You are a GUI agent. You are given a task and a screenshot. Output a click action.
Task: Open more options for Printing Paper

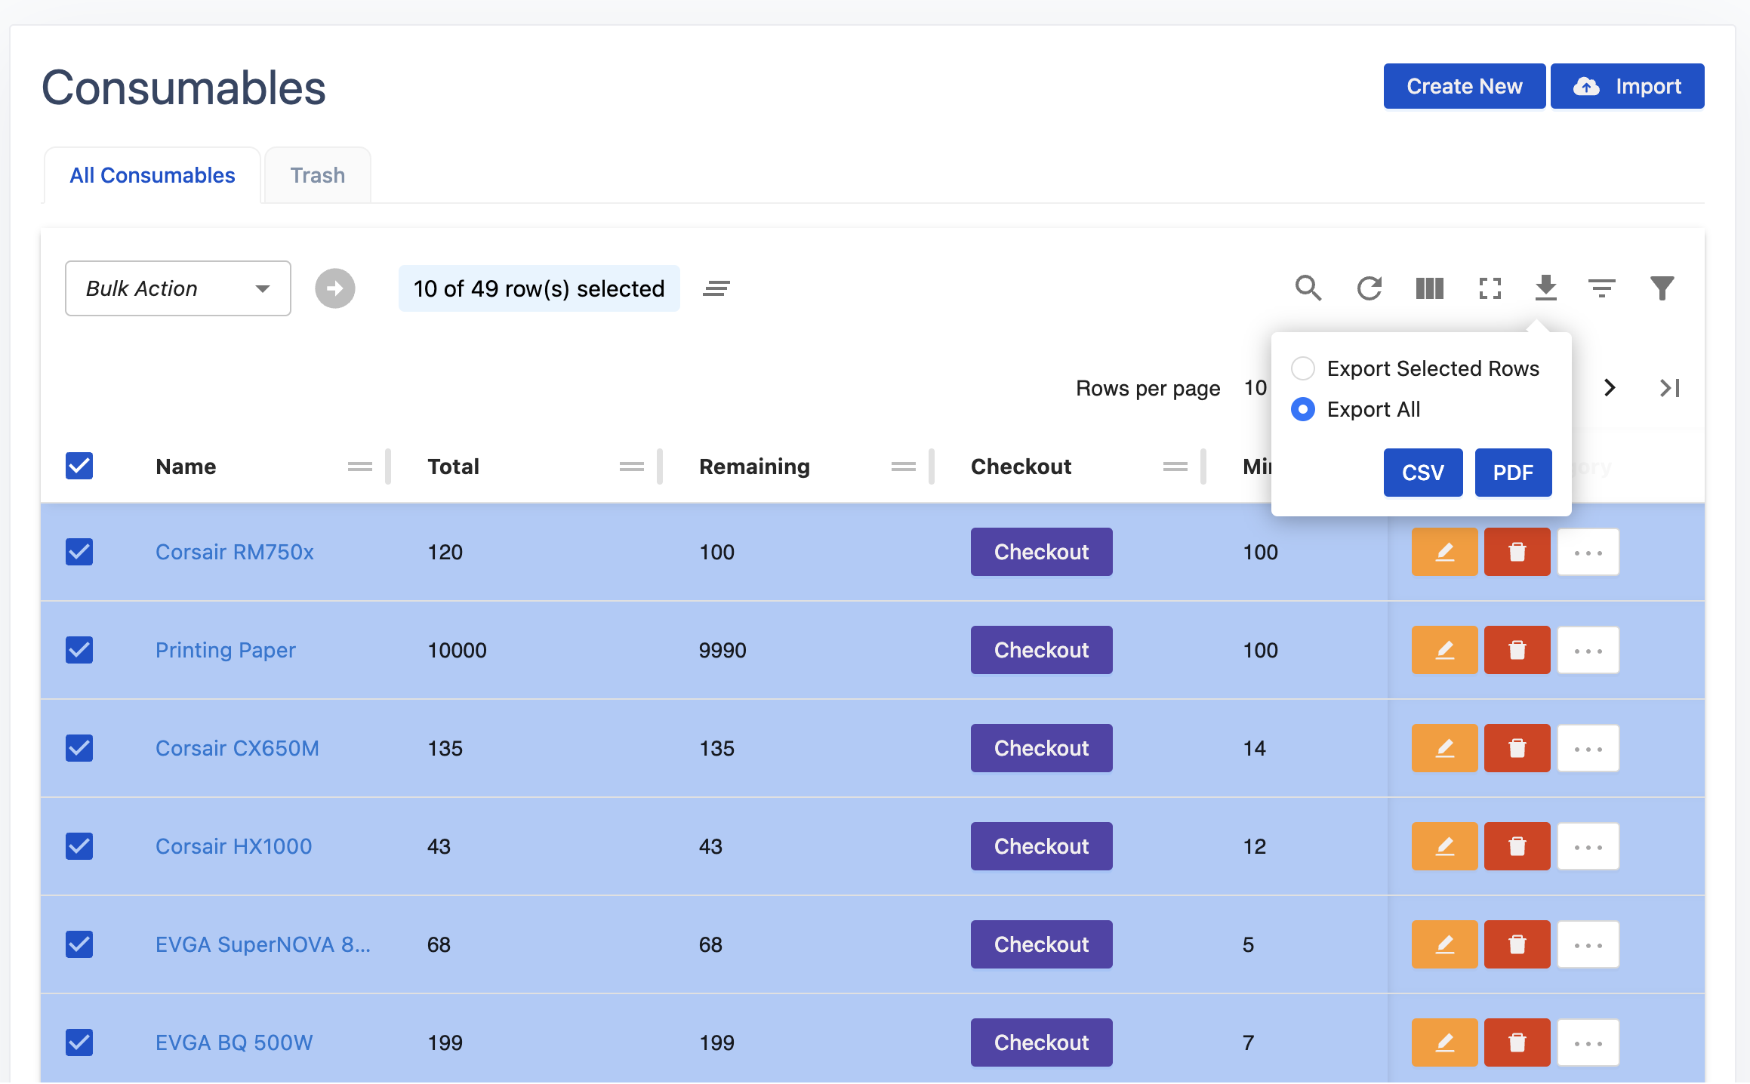coord(1588,650)
